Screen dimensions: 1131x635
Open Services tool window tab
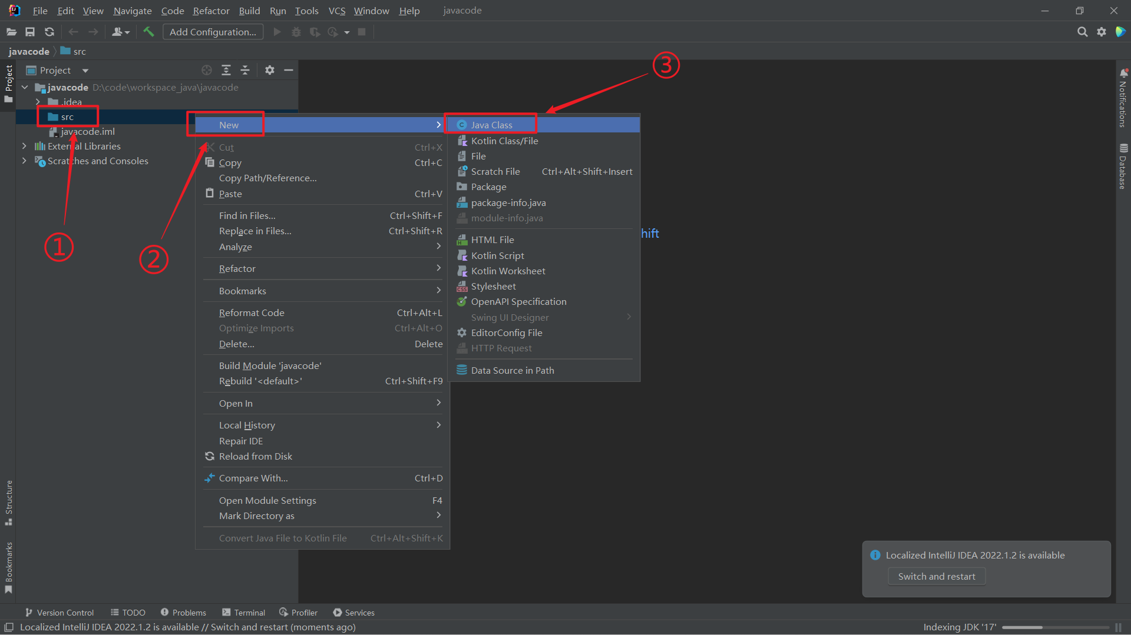(353, 613)
